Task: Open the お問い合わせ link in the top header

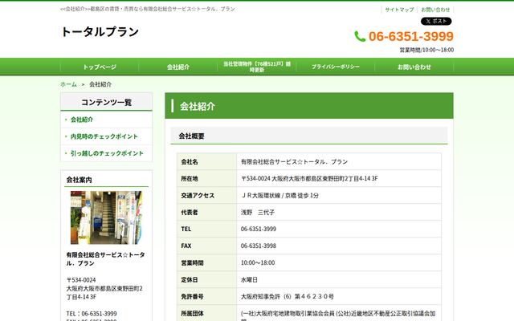Action: coord(435,10)
